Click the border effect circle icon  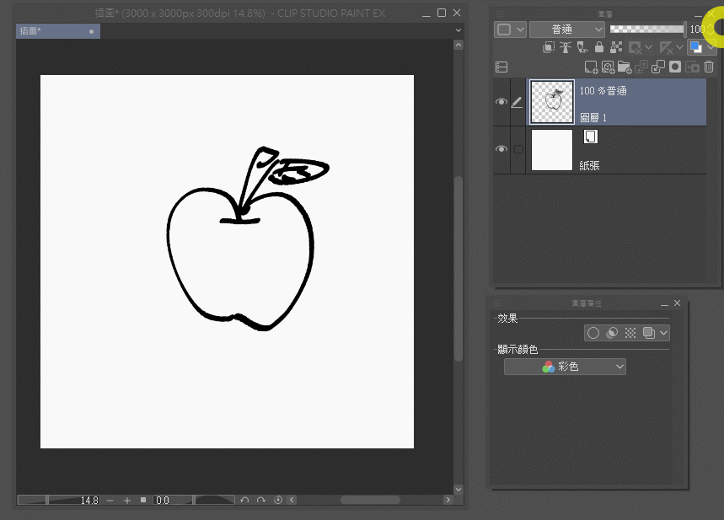pos(593,333)
